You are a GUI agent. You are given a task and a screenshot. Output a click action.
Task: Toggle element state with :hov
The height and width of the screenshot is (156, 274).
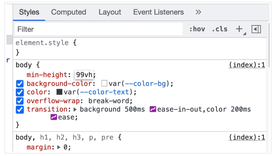pos(197,29)
